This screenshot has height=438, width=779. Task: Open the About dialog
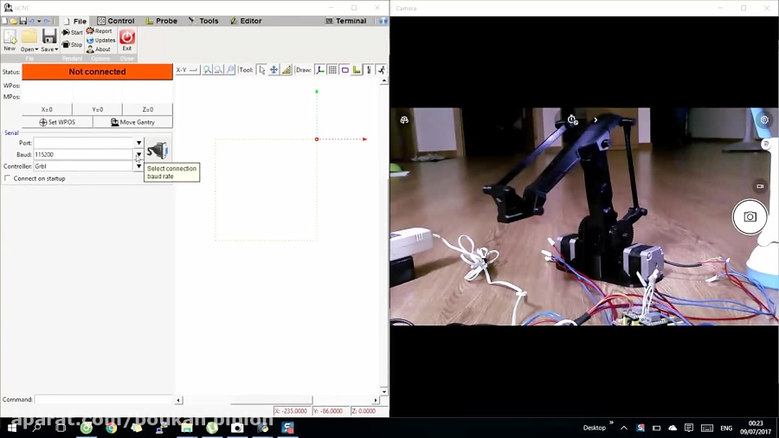[x=99, y=49]
